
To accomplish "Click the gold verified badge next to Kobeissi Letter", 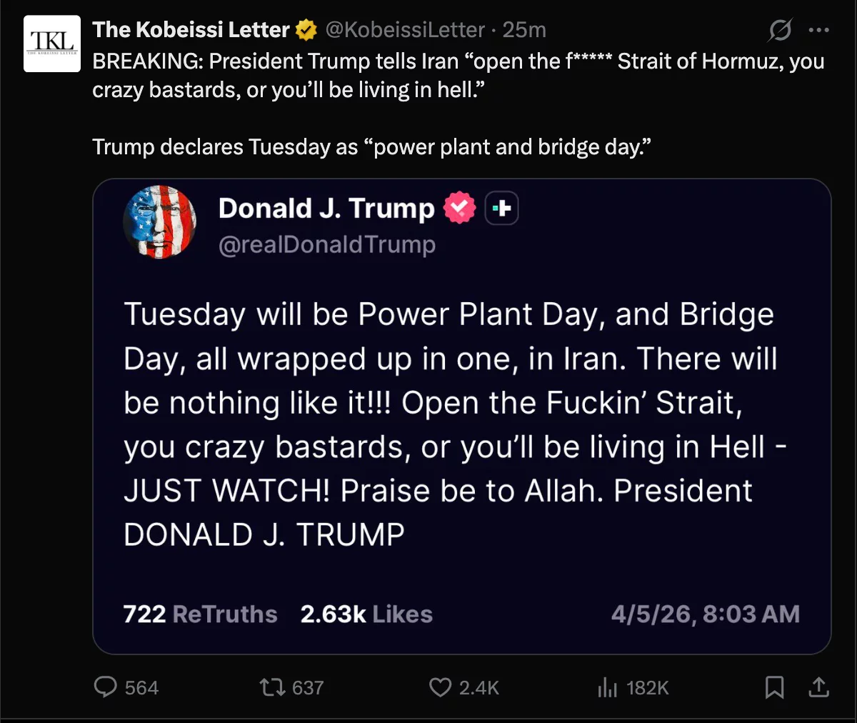I will pos(306,30).
